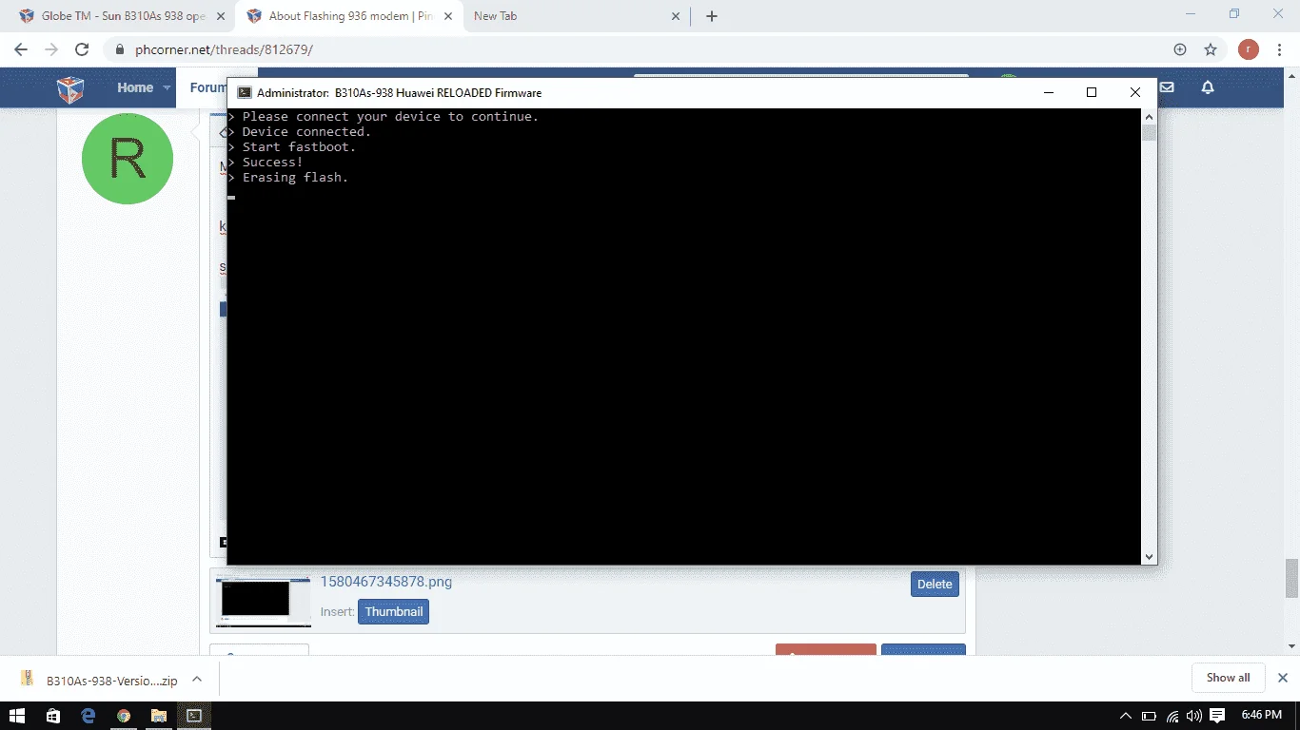Click the console window system icon in title bar
1300x730 pixels.
pos(244,92)
